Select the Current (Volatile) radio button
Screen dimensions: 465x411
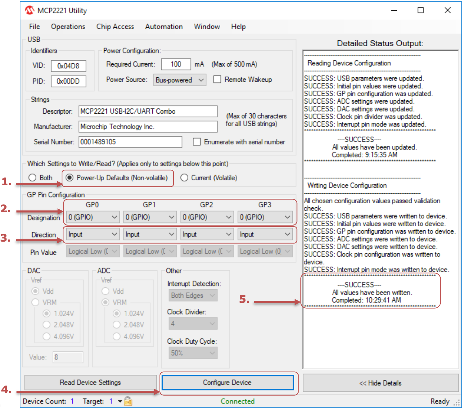(209, 178)
